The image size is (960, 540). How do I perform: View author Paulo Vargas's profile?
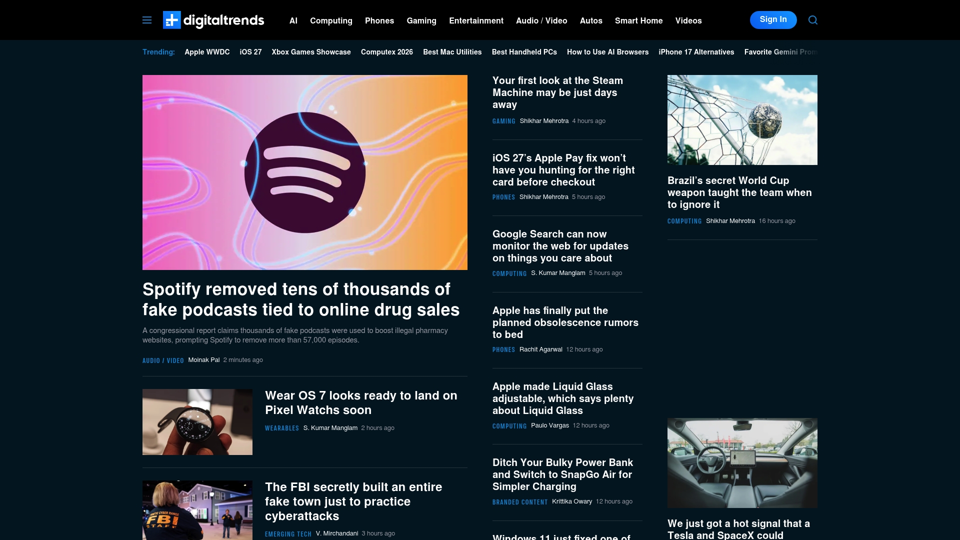pos(550,425)
